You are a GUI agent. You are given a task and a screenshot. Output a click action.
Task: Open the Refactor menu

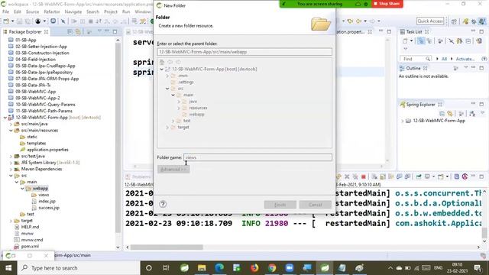click(52, 11)
